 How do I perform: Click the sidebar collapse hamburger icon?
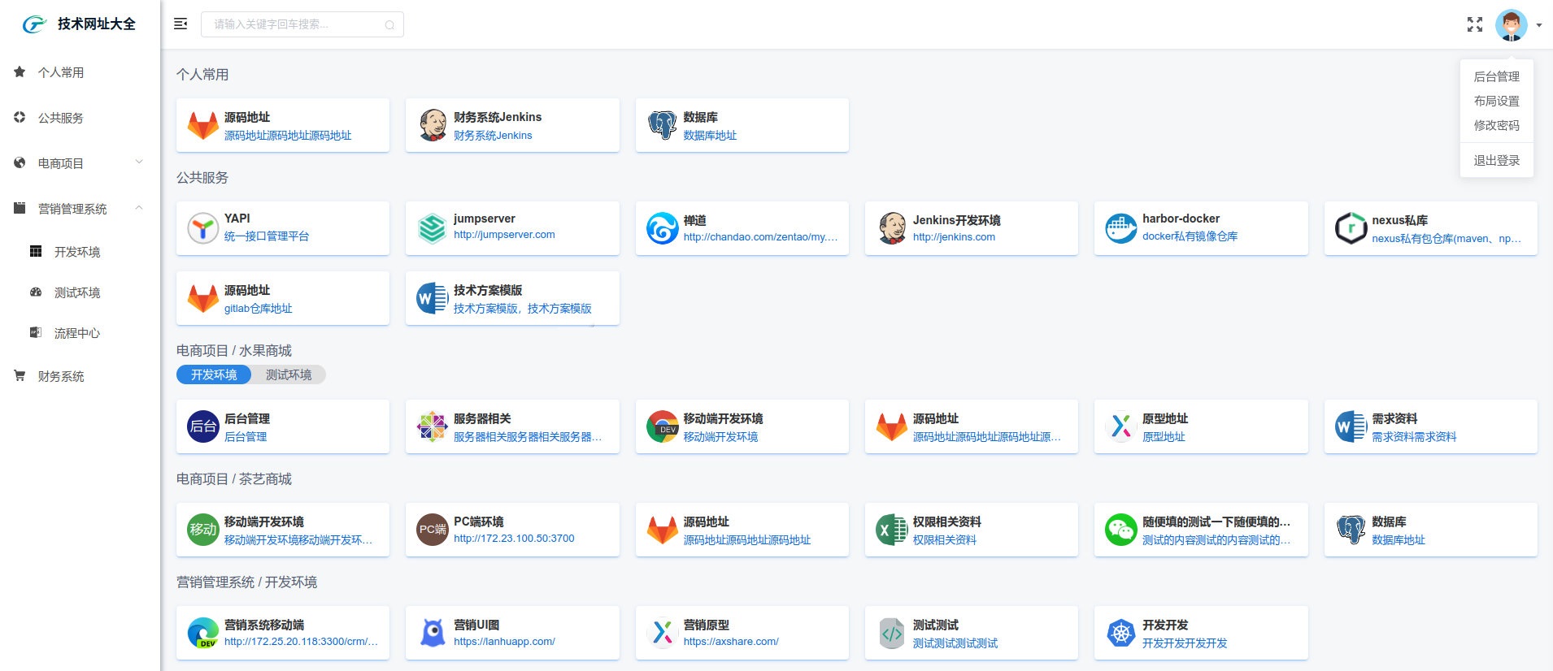click(x=181, y=24)
